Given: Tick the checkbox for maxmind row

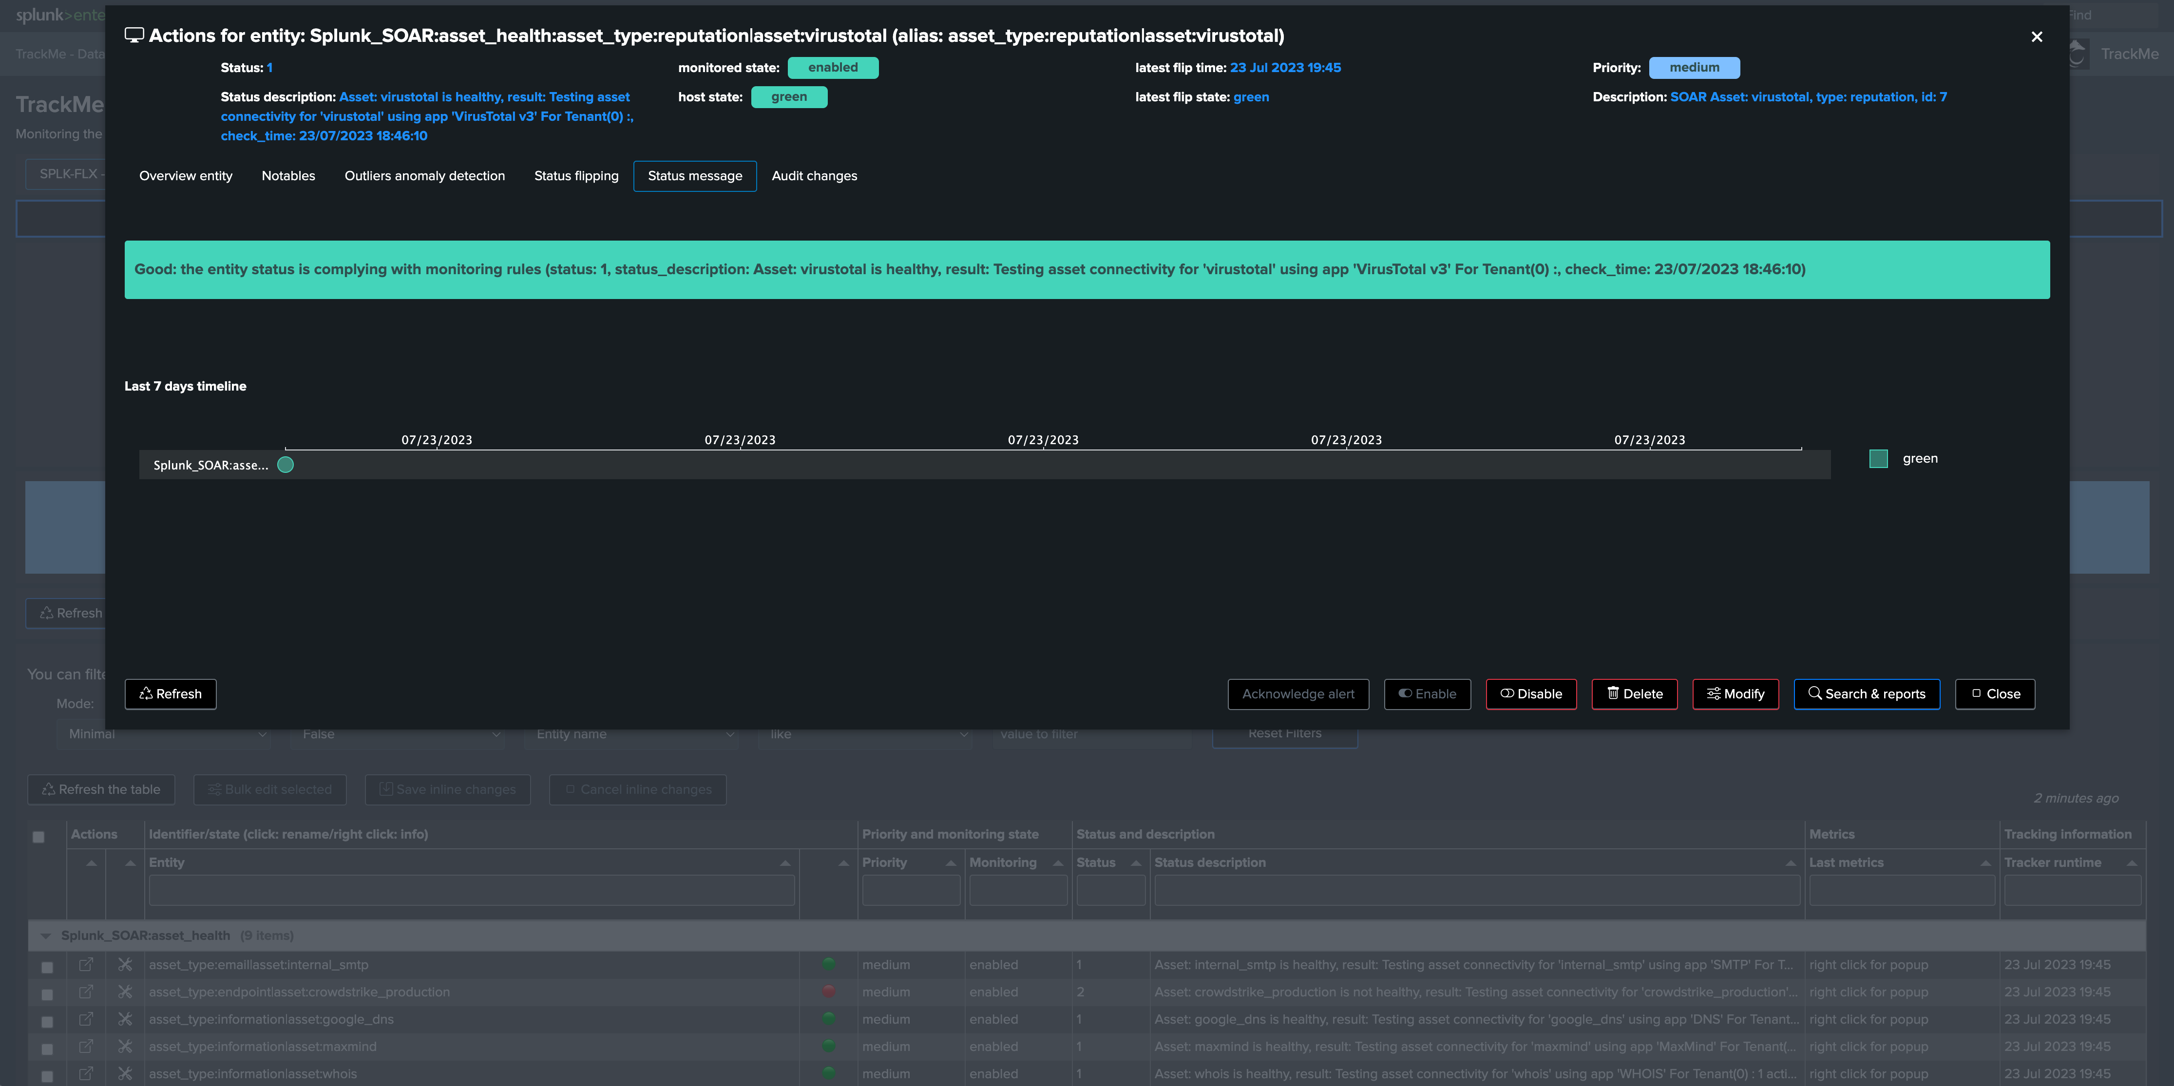Looking at the screenshot, I should pyautogui.click(x=47, y=1049).
